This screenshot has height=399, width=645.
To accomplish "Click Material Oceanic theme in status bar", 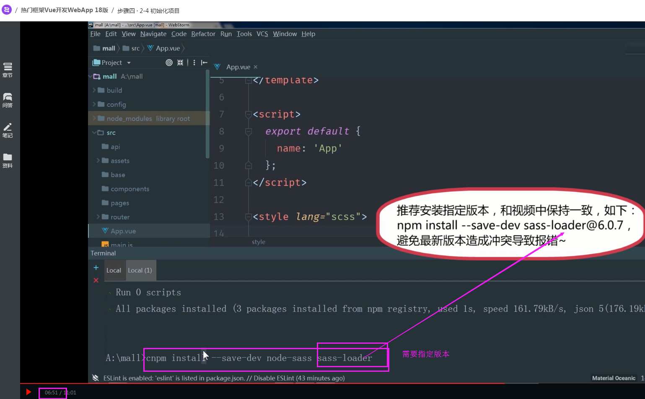I will coord(614,378).
